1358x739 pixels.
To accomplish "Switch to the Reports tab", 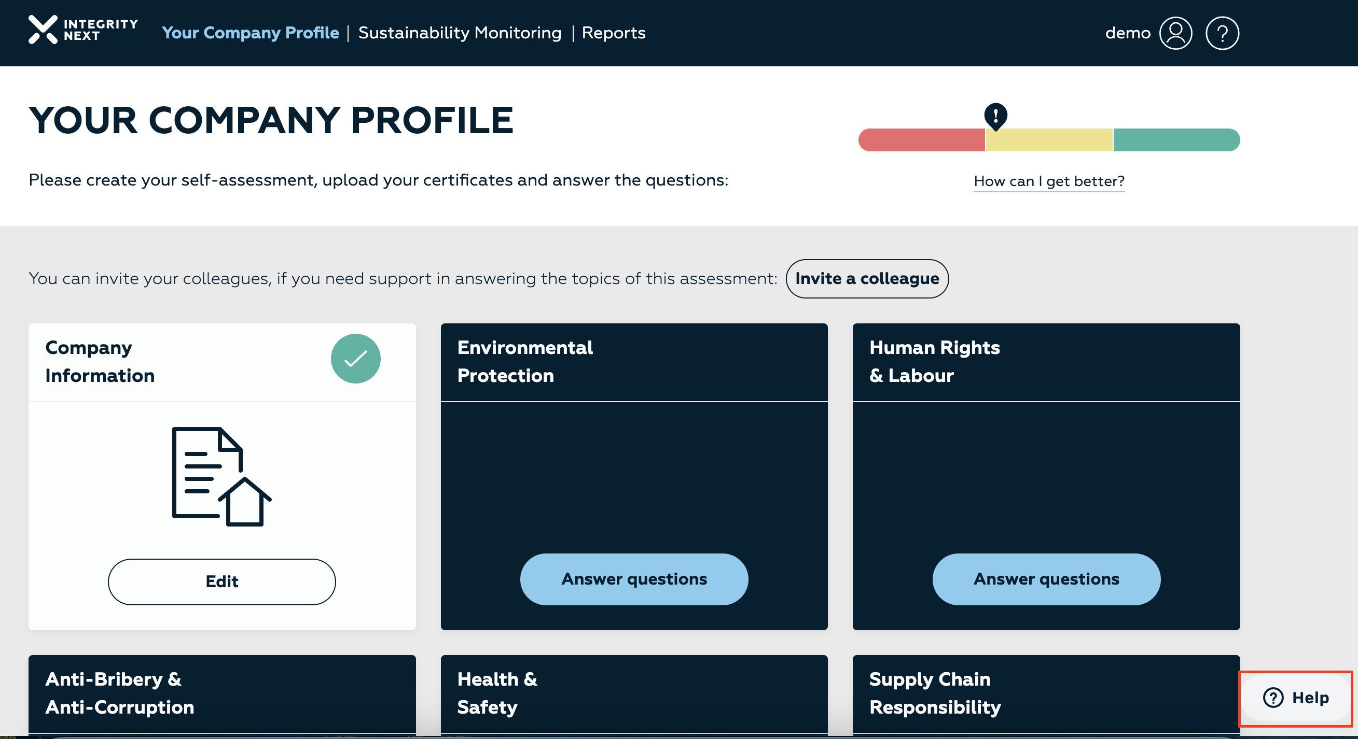I will click(x=613, y=33).
